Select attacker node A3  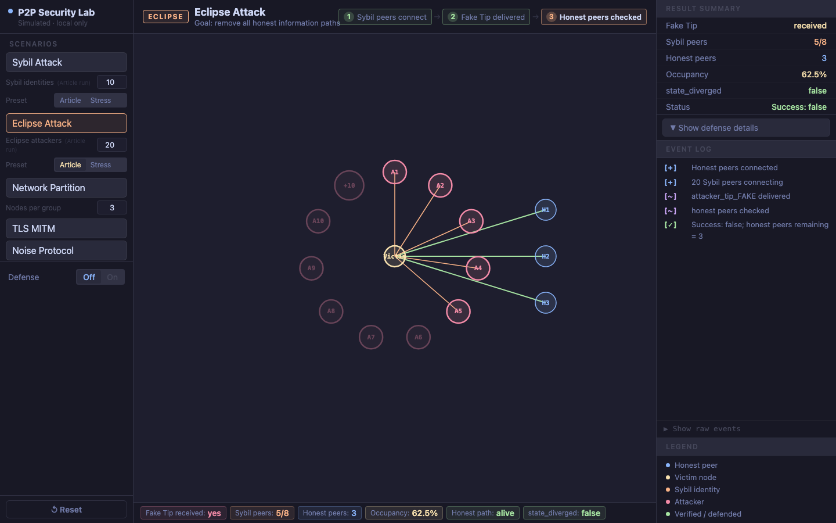pyautogui.click(x=471, y=221)
